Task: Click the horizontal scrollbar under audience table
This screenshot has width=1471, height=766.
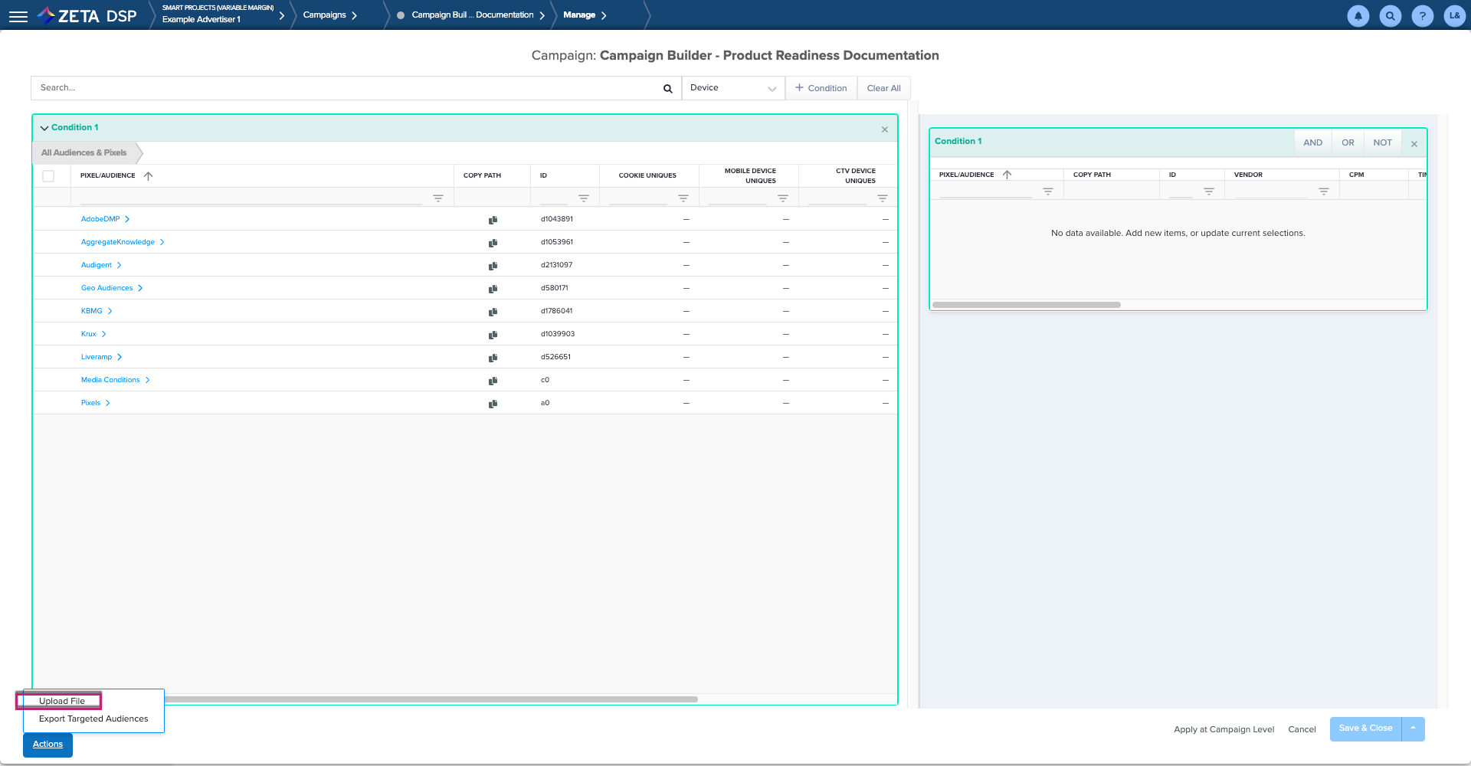Action: click(x=429, y=699)
